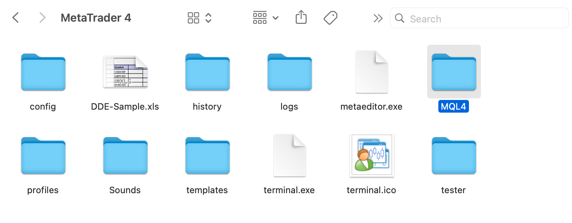572x223 pixels.
Task: Click the config file name
Action: [x=43, y=107]
